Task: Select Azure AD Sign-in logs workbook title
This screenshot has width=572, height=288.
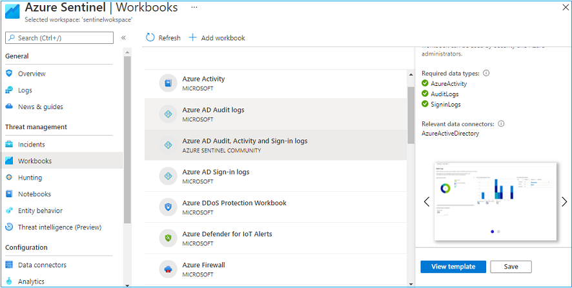Action: 216,172
